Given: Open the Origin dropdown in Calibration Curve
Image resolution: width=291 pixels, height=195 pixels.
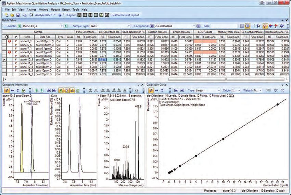Looking at the screenshot, I should pyautogui.click(x=239, y=90).
